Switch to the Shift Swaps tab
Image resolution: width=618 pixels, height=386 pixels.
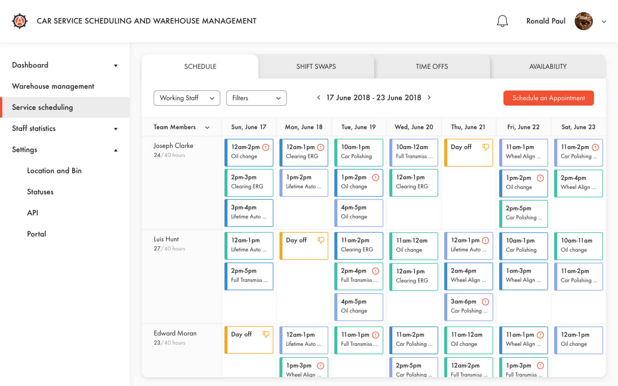click(x=316, y=67)
